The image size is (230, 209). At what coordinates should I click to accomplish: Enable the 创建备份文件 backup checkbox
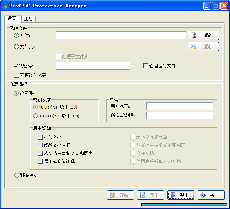pyautogui.click(x=146, y=66)
